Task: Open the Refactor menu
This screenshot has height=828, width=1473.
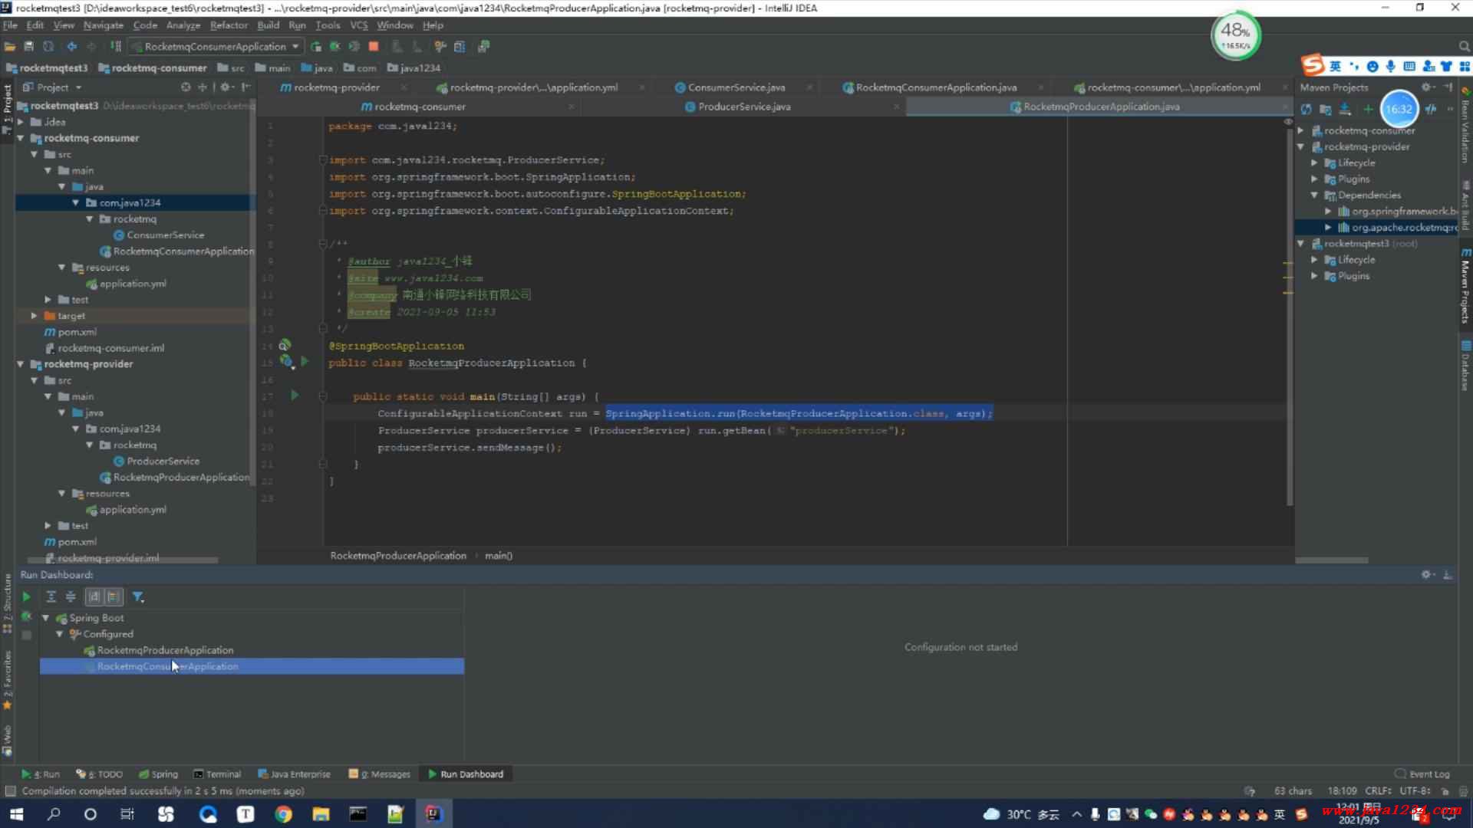Action: (x=229, y=25)
